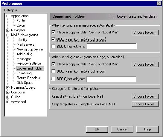Uncheck mail 'Place a copy in folder' checkbox

(x=53, y=32)
